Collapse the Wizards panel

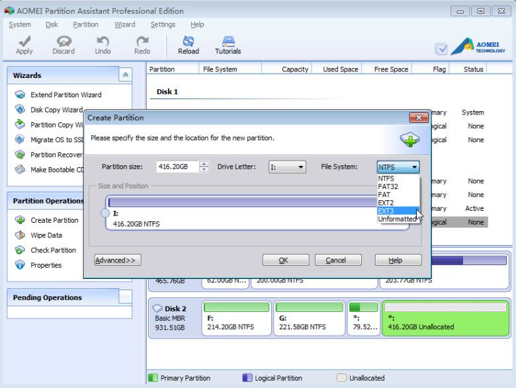[126, 75]
